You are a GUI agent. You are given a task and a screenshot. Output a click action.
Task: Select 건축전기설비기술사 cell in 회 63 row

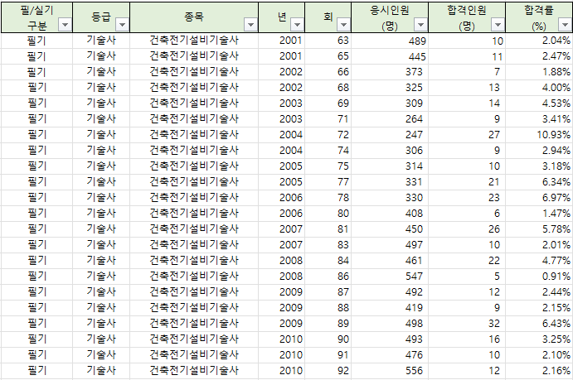[194, 41]
